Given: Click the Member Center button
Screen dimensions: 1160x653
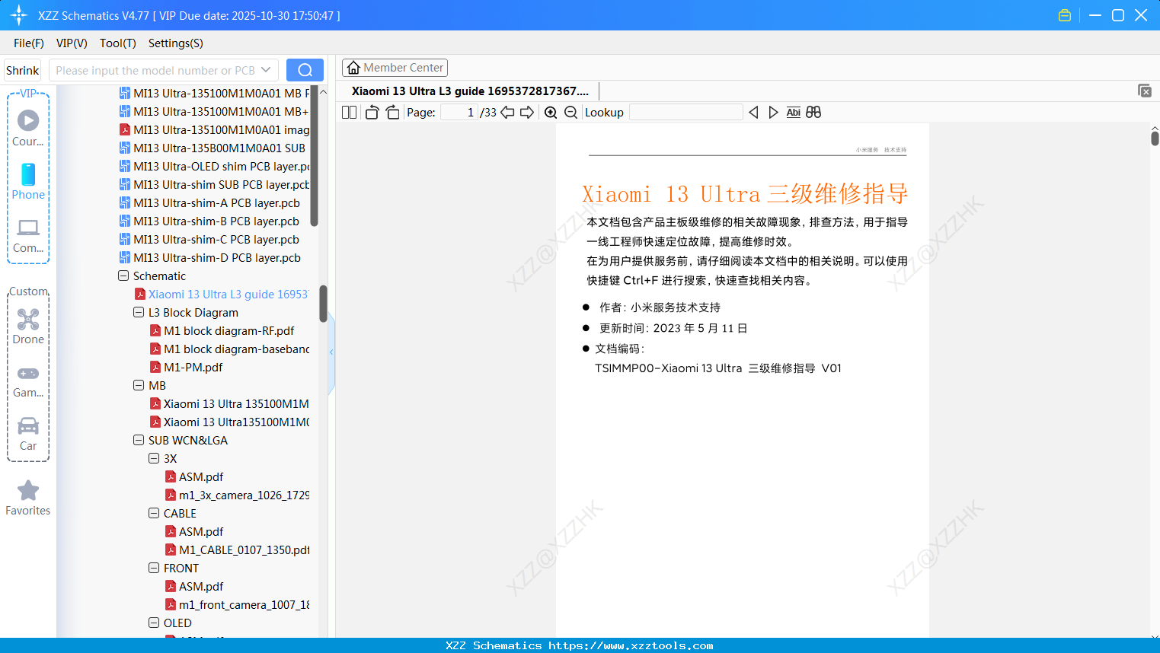Looking at the screenshot, I should (x=395, y=67).
